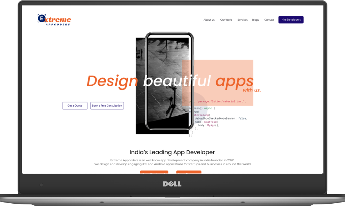Select Contact in the navigation bar
345x206 pixels.
tap(269, 20)
